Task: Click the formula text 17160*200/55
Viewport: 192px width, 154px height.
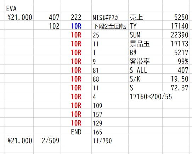Action: (x=151, y=97)
